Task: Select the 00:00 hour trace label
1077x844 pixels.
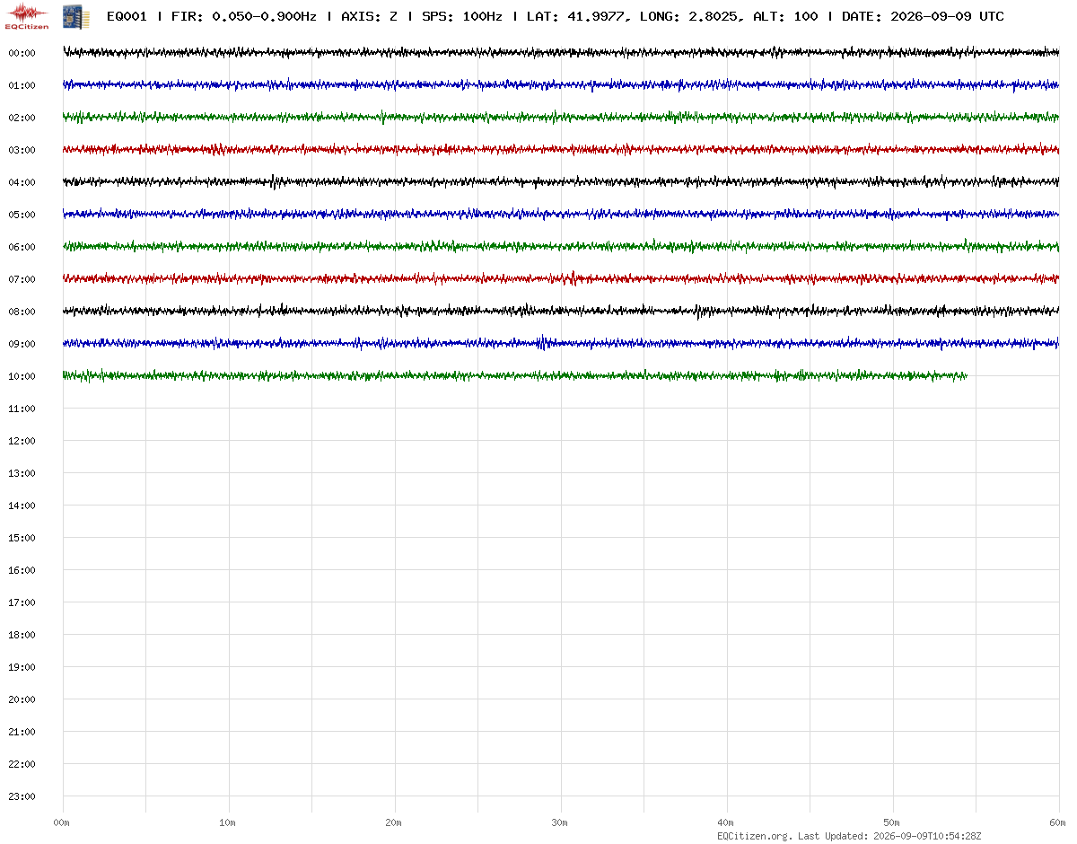Action: (22, 53)
